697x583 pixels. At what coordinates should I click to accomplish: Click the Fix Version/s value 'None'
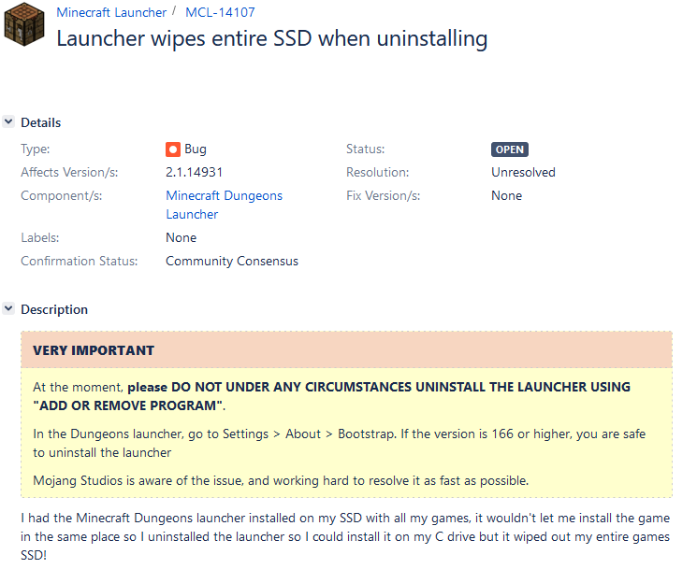(506, 196)
